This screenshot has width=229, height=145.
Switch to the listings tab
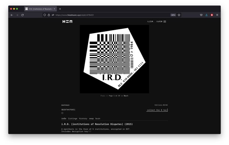point(73,119)
